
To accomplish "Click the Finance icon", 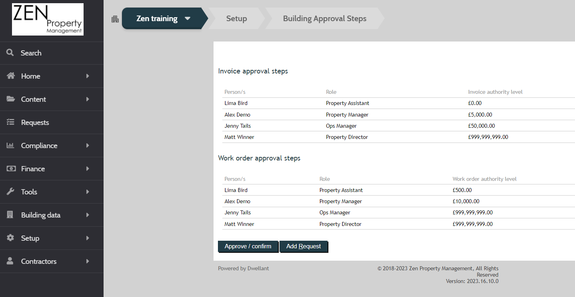I will (x=10, y=168).
